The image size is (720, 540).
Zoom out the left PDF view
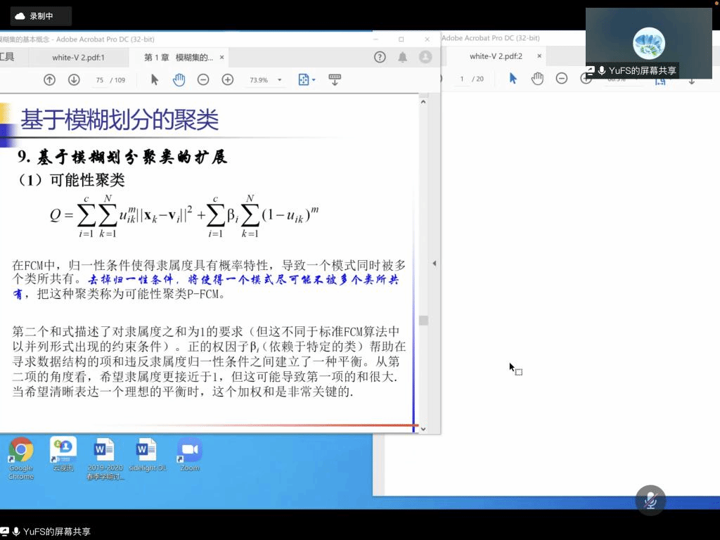[x=203, y=80]
